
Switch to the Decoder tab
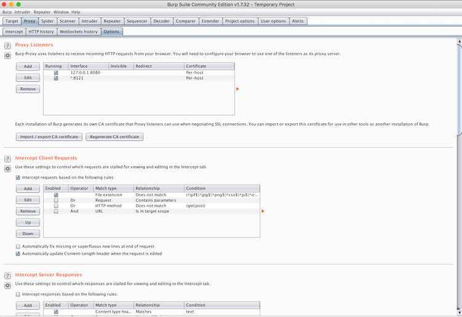[x=161, y=21]
